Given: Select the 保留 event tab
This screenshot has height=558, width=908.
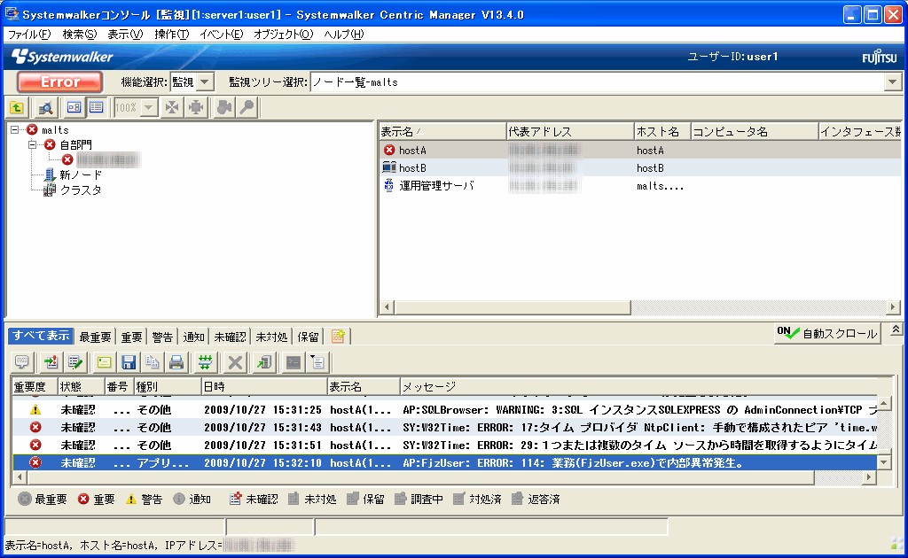Looking at the screenshot, I should pos(308,337).
